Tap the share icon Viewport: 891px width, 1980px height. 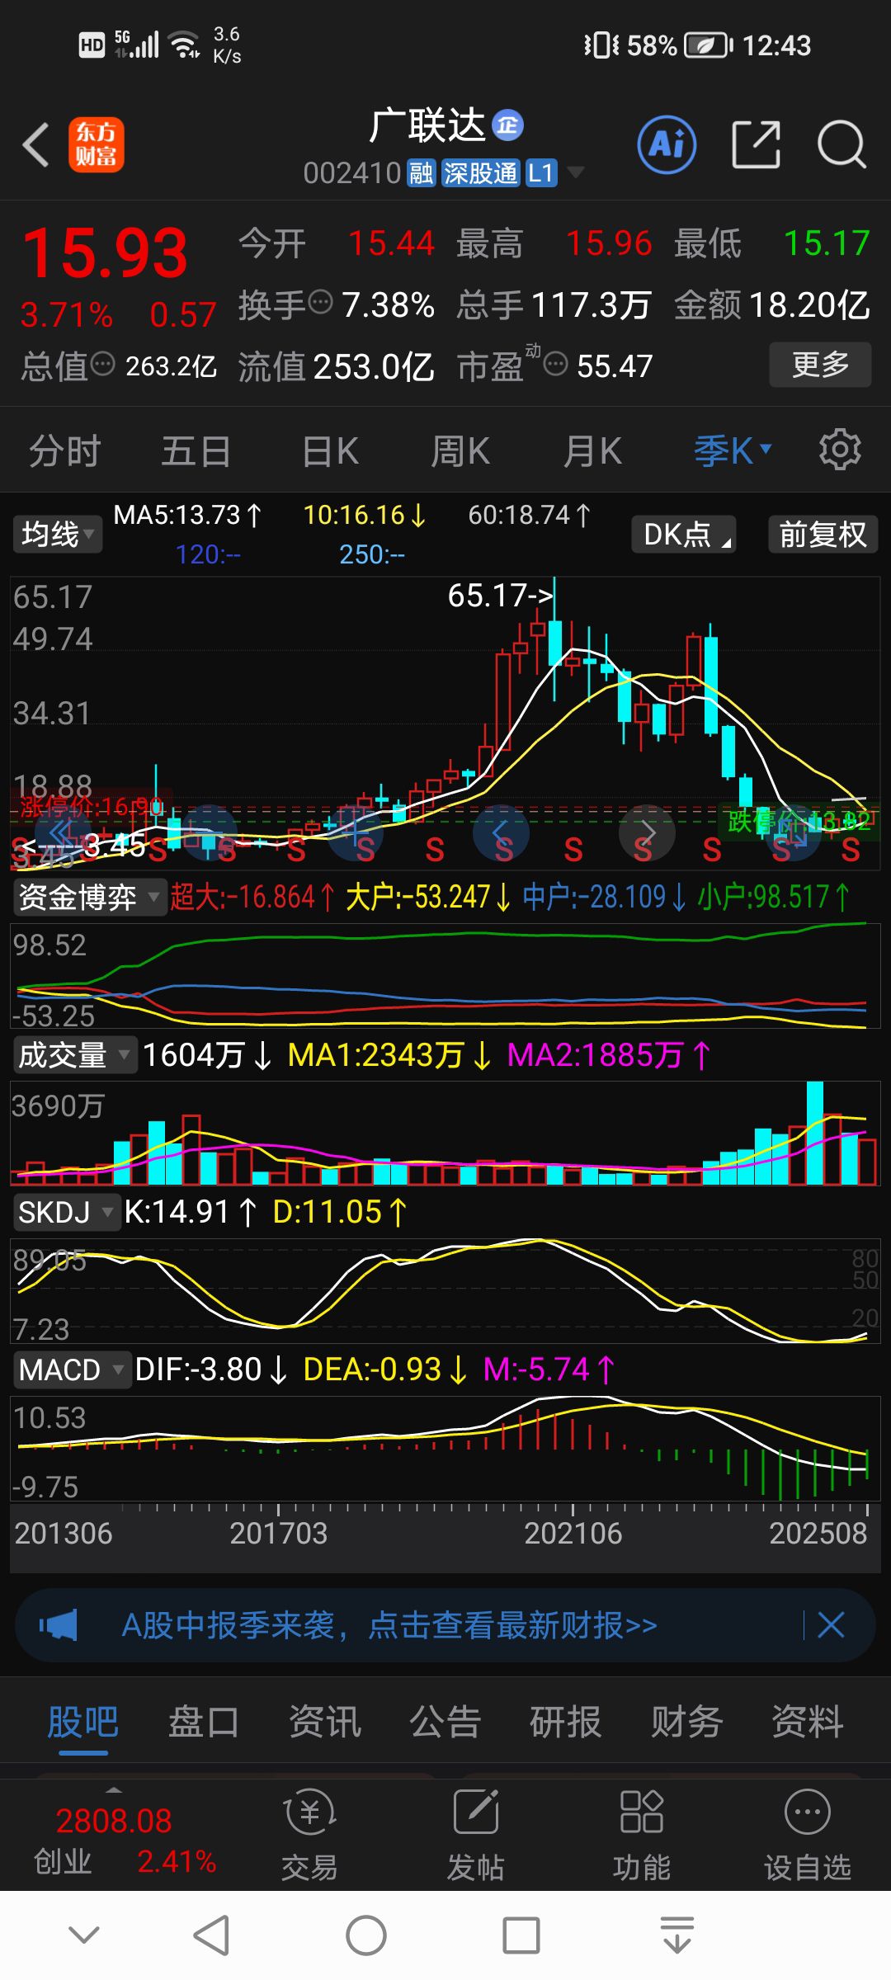(756, 145)
